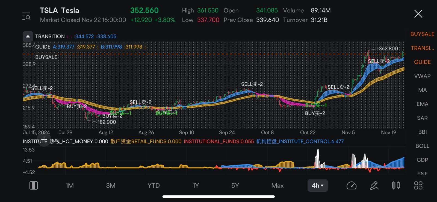Click the 182.000 low price marker
437x202 pixels.
click(x=107, y=122)
